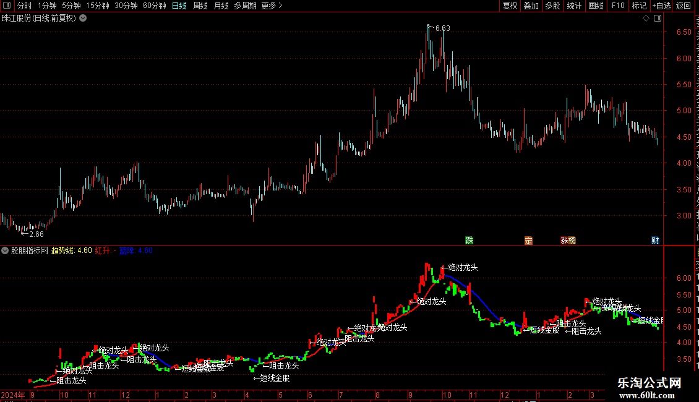Click the diamond marker icon above the chart
The height and width of the screenshot is (402, 699).
pyautogui.click(x=646, y=19)
